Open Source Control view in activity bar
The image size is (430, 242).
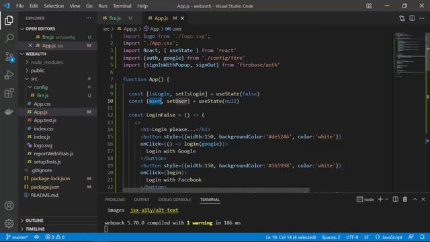[x=9, y=57]
